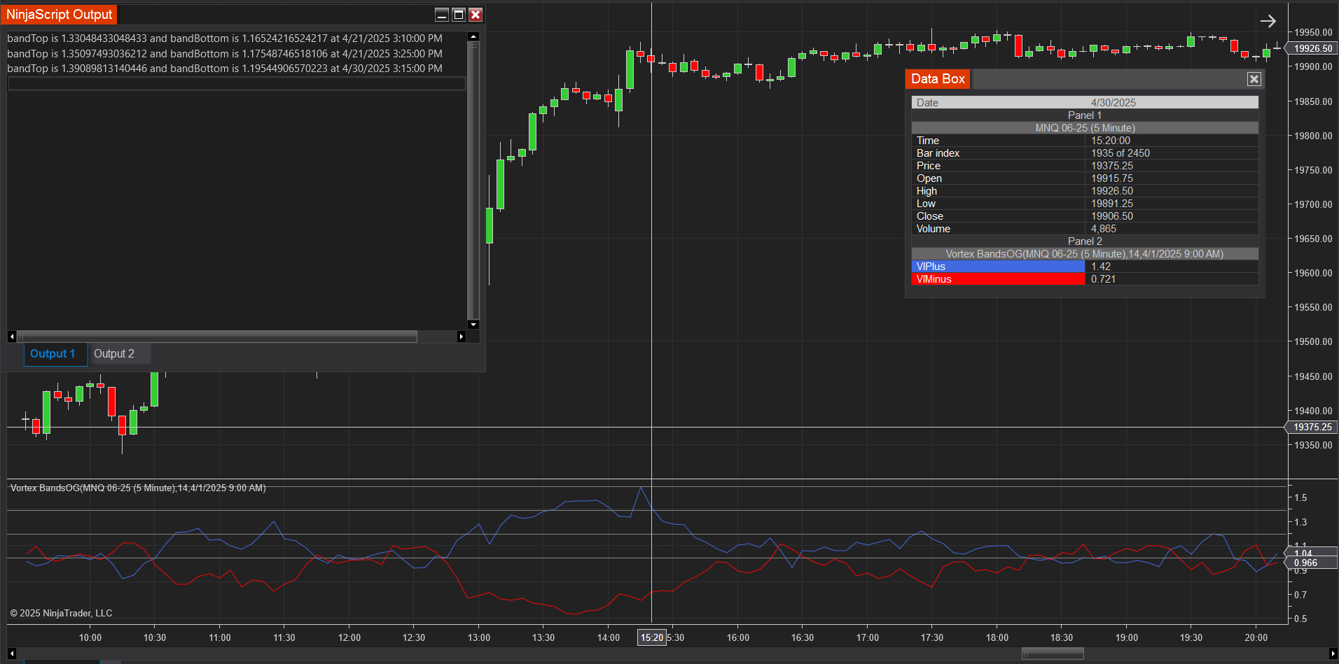Minimize the NinjaScript Output window
The height and width of the screenshot is (664, 1339).
(x=442, y=15)
